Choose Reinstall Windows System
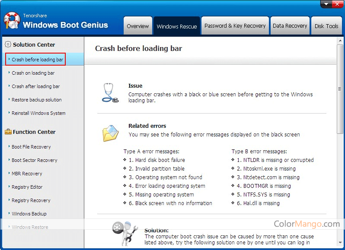 pyautogui.click(x=38, y=113)
